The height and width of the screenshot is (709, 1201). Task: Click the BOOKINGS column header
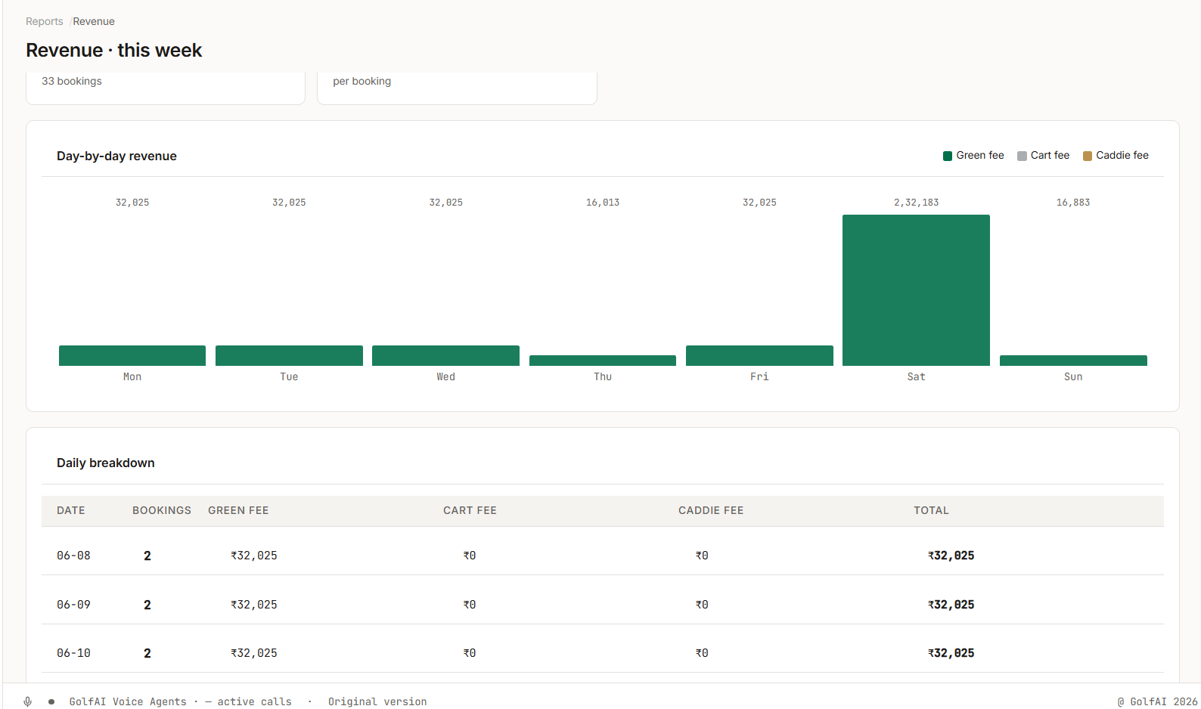click(162, 510)
